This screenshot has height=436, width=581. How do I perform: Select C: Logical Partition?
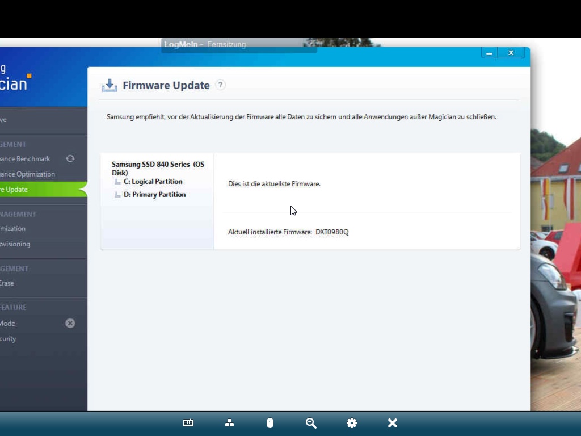pyautogui.click(x=153, y=182)
